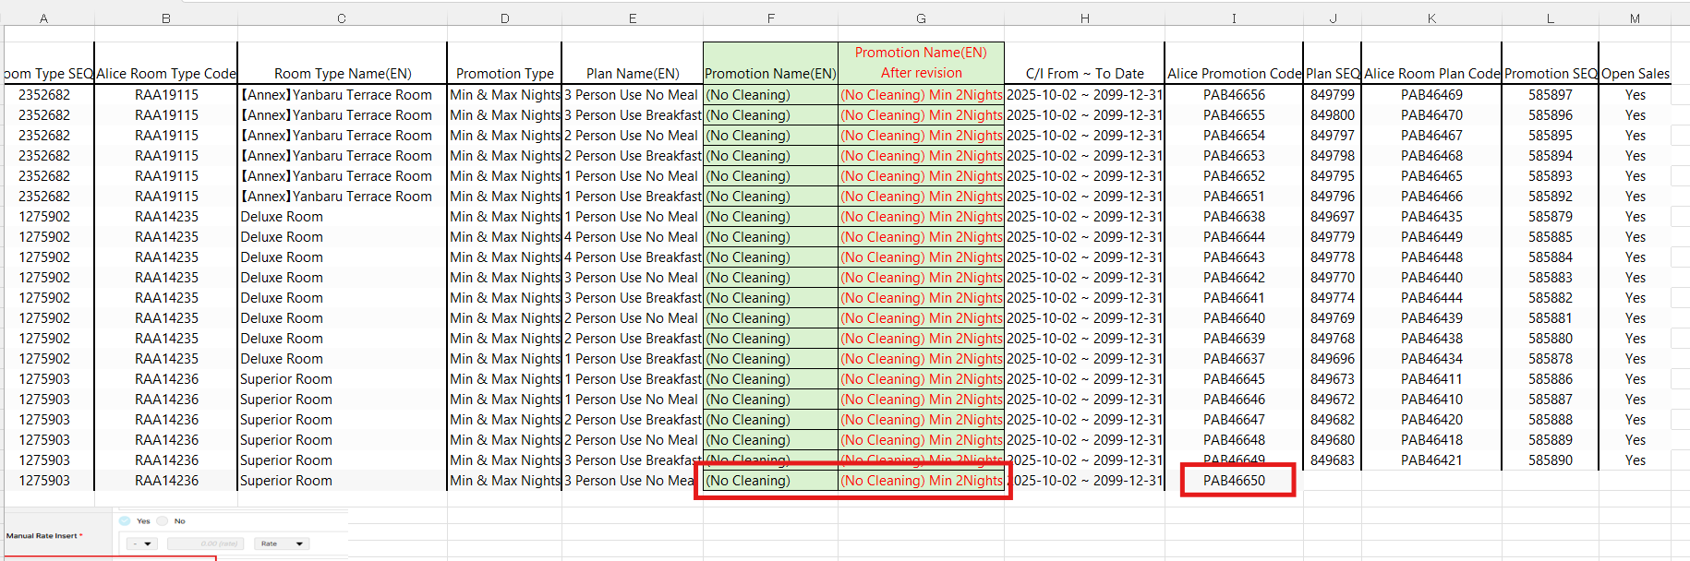Click (No Cleaning) cell in PAB46650 row
Image resolution: width=1690 pixels, height=561 pixels.
coord(770,481)
